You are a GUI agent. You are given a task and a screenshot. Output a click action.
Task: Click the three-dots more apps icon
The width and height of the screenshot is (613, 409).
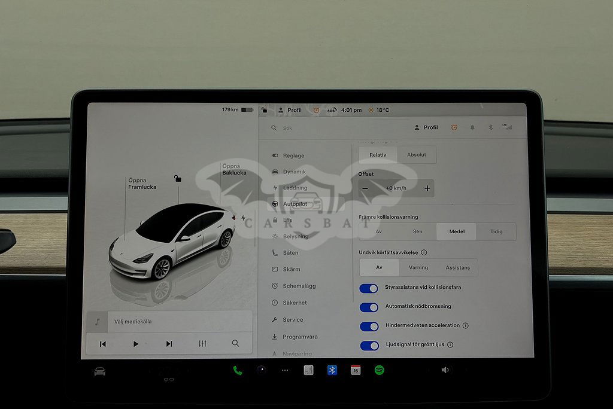[285, 370]
